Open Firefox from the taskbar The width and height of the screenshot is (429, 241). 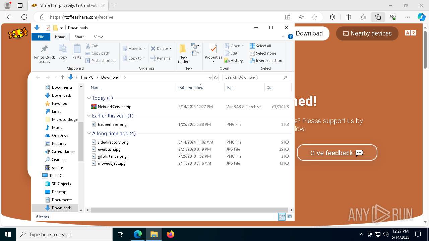pyautogui.click(x=171, y=234)
